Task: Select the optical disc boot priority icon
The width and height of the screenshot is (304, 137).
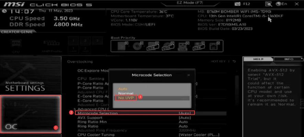Action: 138,46
